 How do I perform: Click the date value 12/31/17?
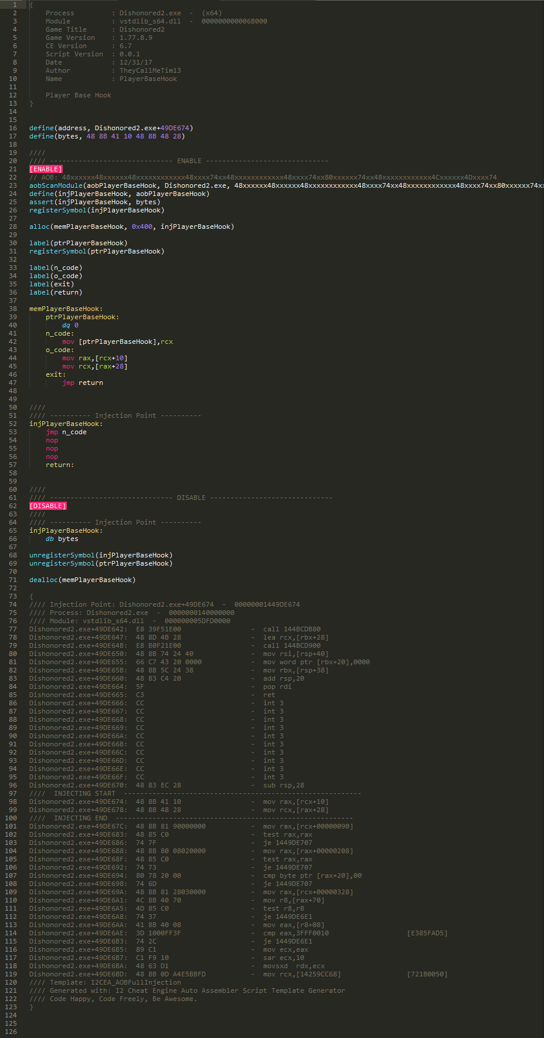136,62
